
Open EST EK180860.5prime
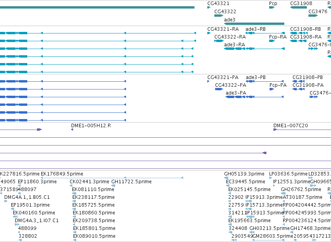coord(94,213)
